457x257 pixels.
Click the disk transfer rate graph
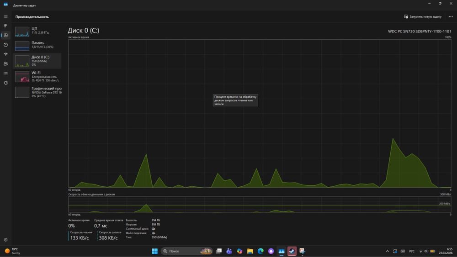[260, 205]
